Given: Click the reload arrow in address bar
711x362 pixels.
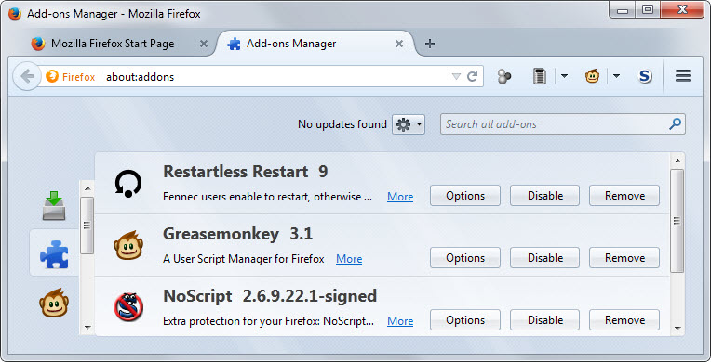Looking at the screenshot, I should pyautogui.click(x=473, y=76).
